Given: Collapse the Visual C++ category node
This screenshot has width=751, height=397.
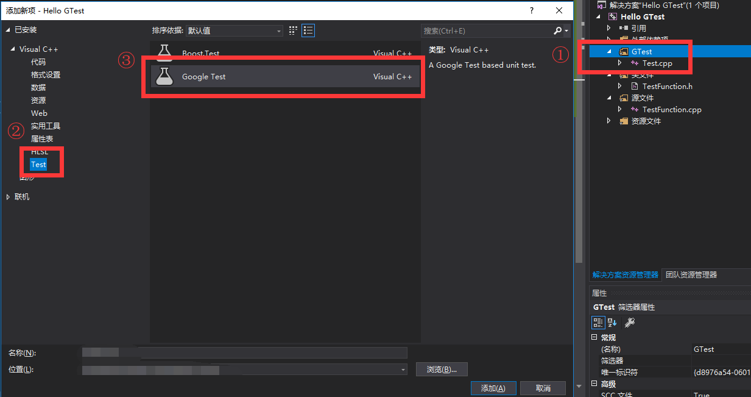Looking at the screenshot, I should click(13, 49).
